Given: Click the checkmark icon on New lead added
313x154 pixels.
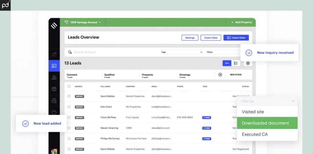Looking at the screenshot, I should 25,123.
